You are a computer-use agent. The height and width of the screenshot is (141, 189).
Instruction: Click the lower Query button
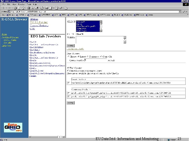coord(71,103)
